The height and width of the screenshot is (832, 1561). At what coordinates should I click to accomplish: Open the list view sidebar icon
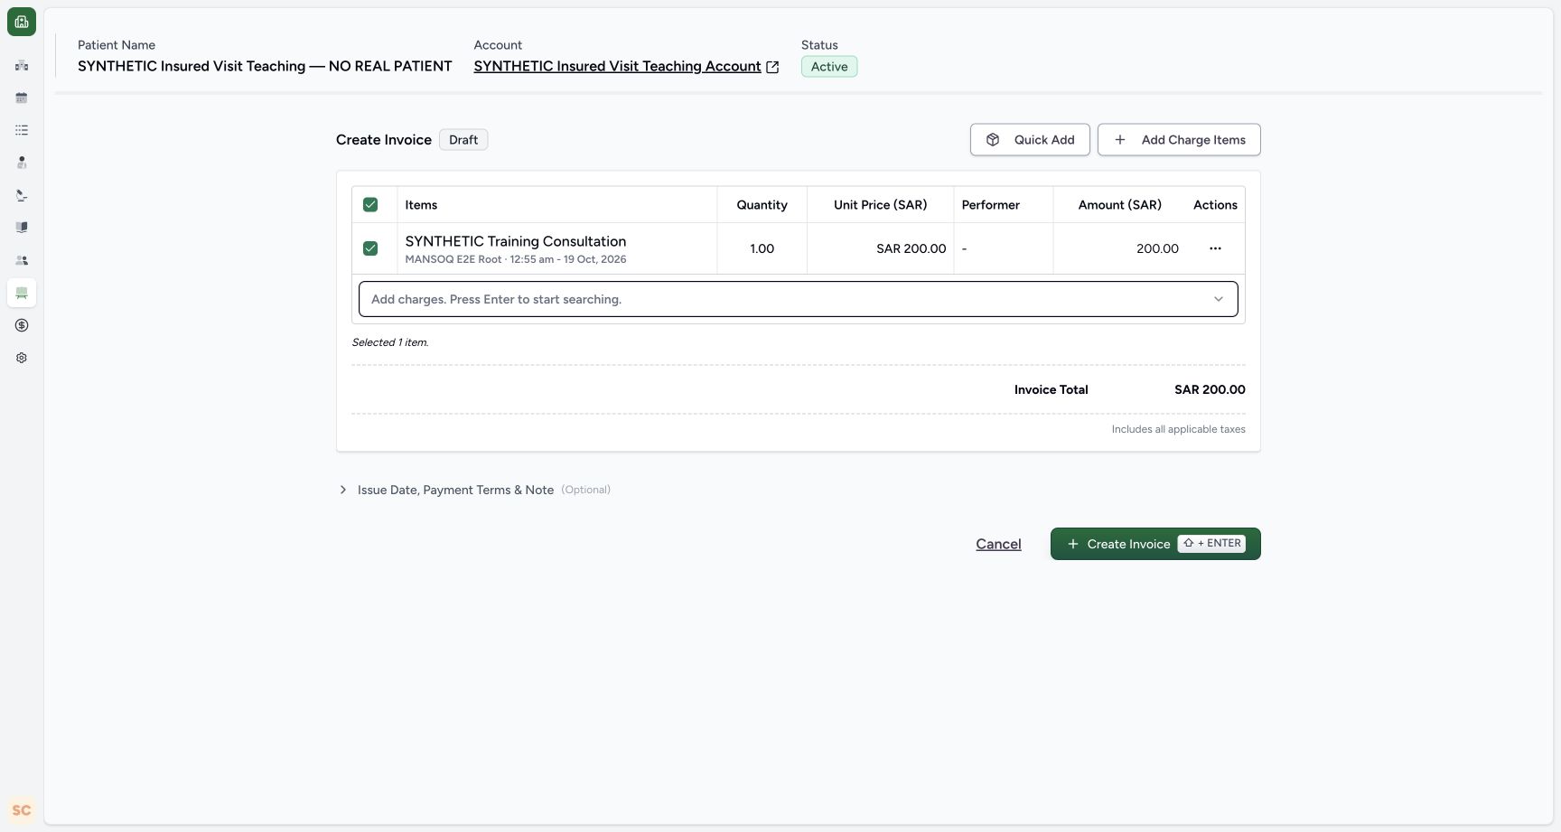22,130
